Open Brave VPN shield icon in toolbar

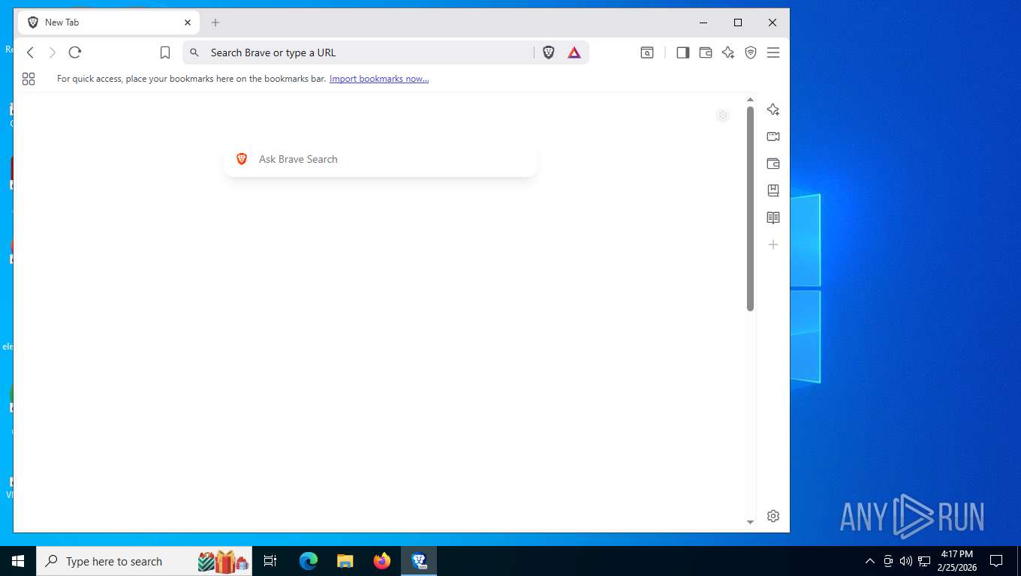click(x=751, y=52)
